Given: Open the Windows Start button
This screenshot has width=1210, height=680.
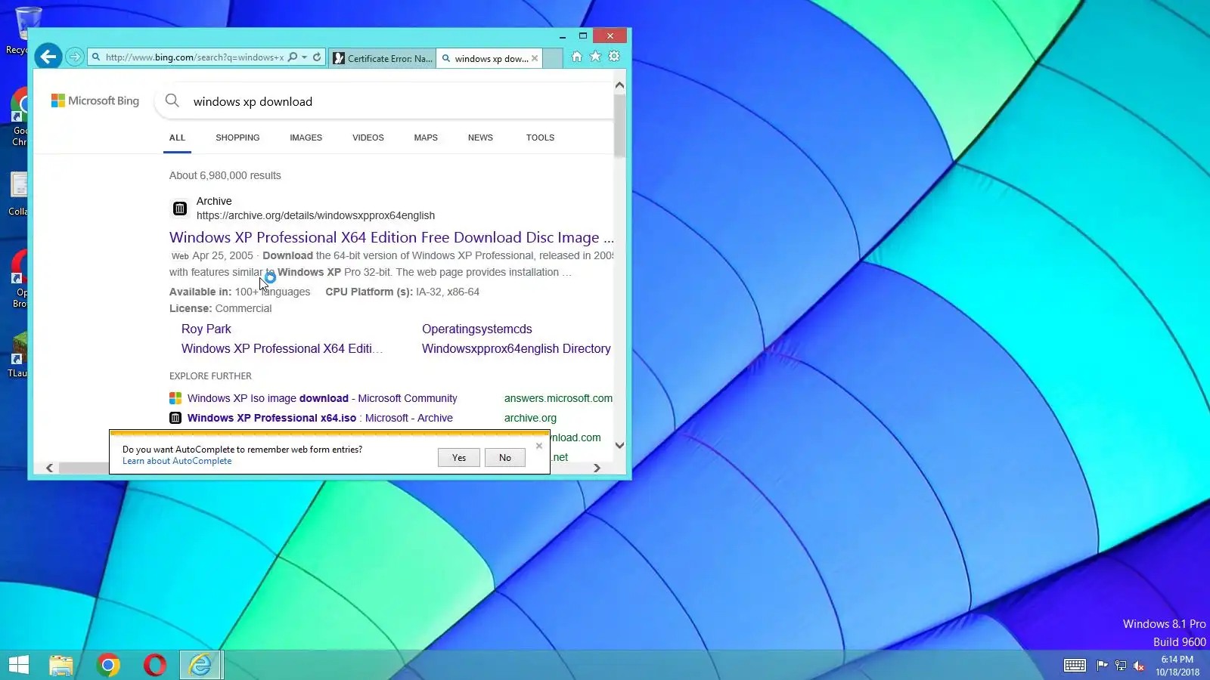Looking at the screenshot, I should (19, 665).
